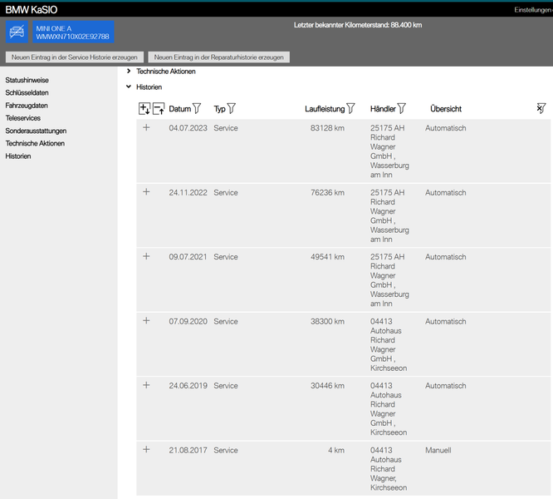Expand the 24.06.2019 service entry

click(x=146, y=385)
